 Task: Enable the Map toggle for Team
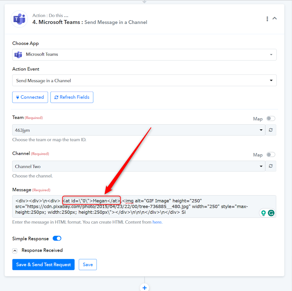270,119
